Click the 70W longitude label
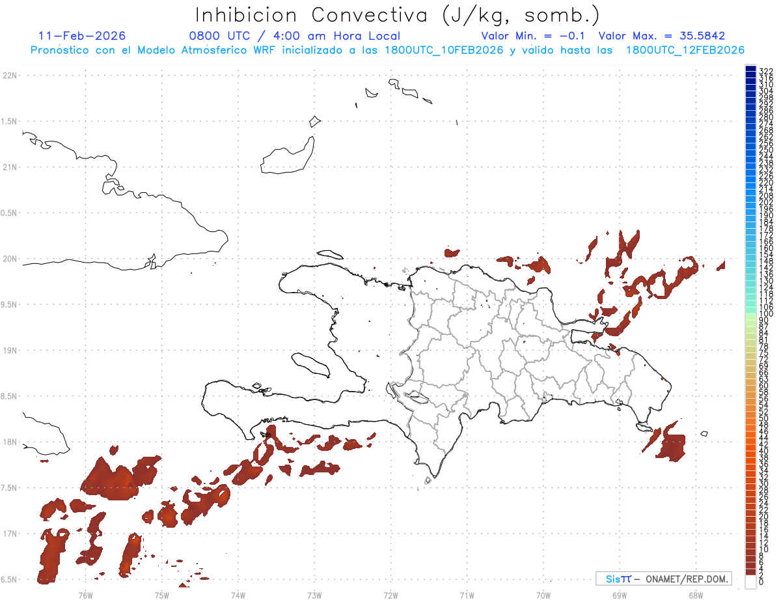781x604 pixels. tap(543, 595)
